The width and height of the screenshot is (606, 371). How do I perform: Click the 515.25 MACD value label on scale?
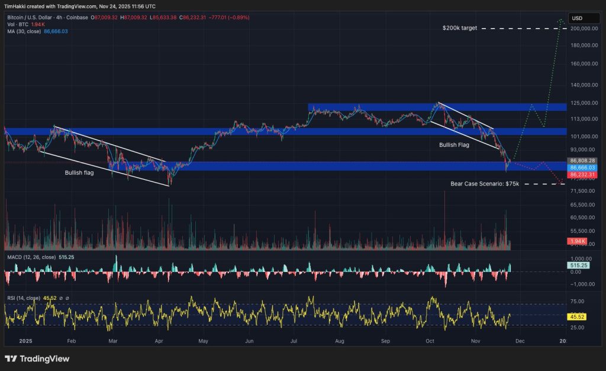tap(577, 266)
